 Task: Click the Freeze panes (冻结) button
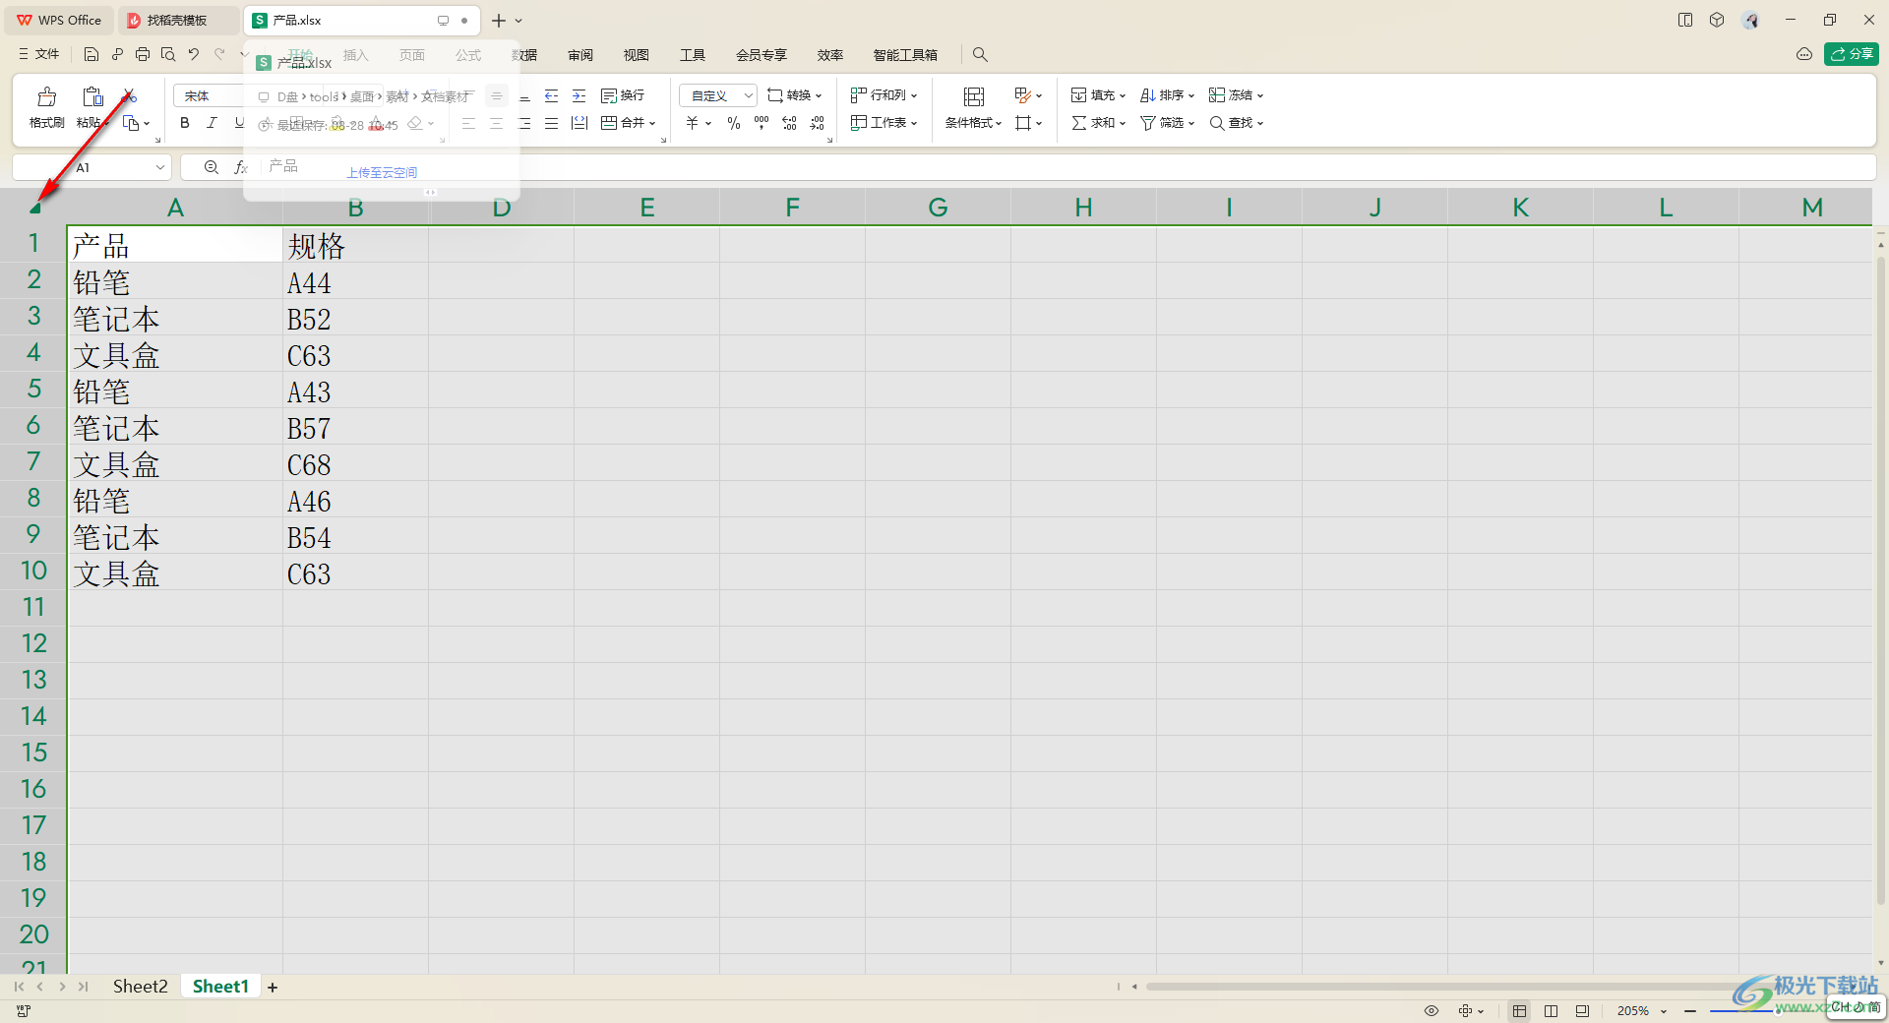1236,95
